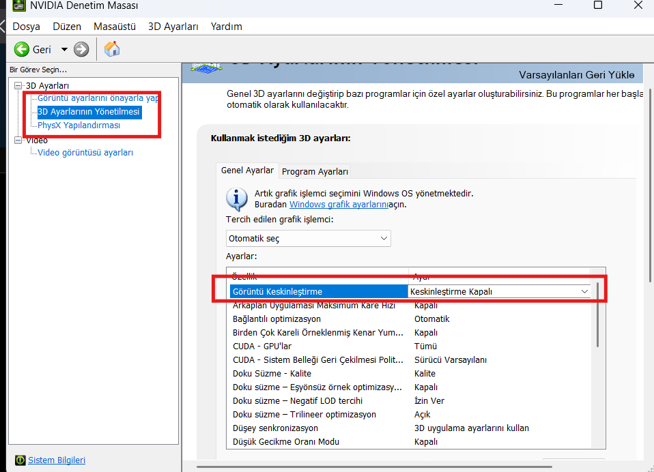Open the Sistem Bilgileri link
The height and width of the screenshot is (472, 654).
point(57,460)
